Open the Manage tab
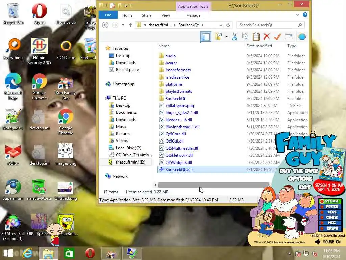 click(193, 15)
